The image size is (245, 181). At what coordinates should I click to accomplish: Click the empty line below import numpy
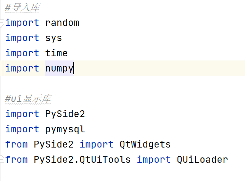[122, 84]
